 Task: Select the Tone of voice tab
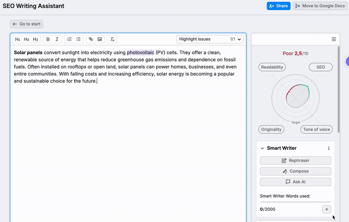[316, 130]
